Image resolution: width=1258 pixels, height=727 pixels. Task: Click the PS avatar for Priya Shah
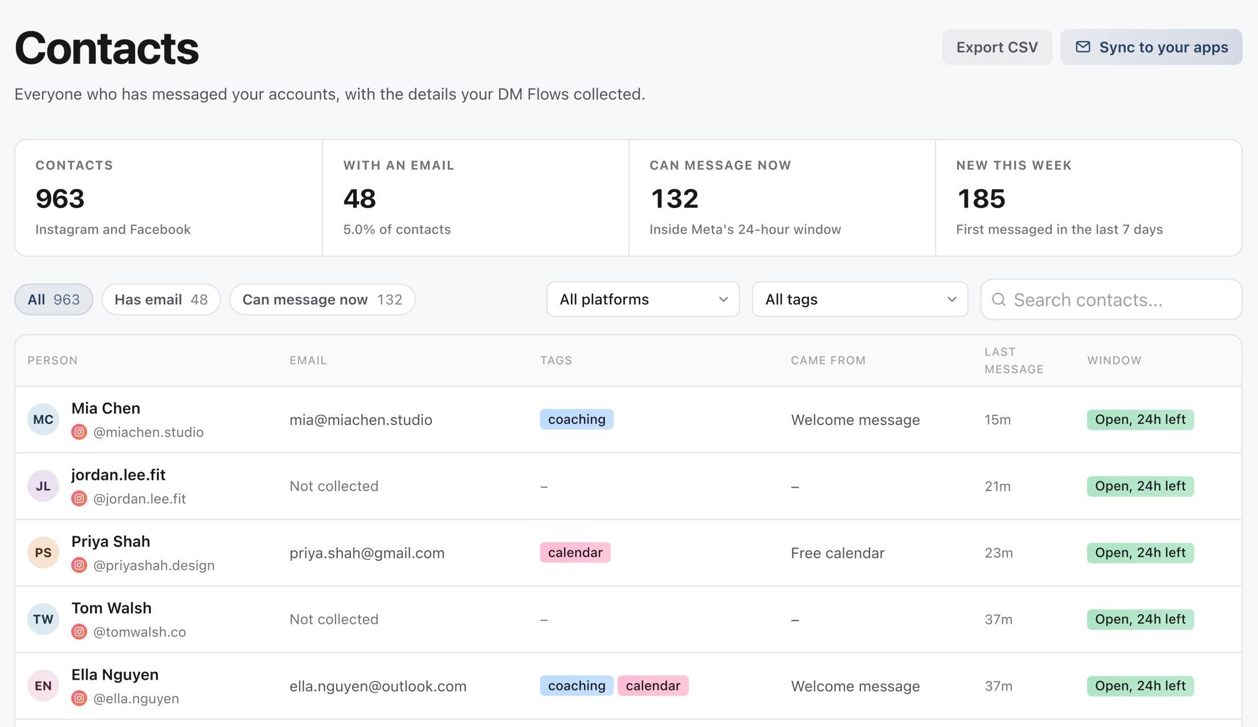click(43, 553)
